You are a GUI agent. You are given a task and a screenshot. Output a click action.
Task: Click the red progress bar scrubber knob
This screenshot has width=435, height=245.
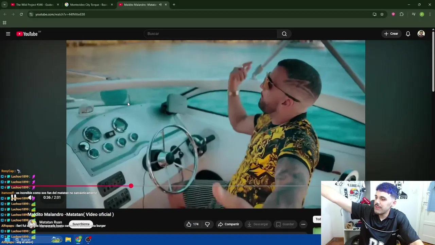point(131,186)
